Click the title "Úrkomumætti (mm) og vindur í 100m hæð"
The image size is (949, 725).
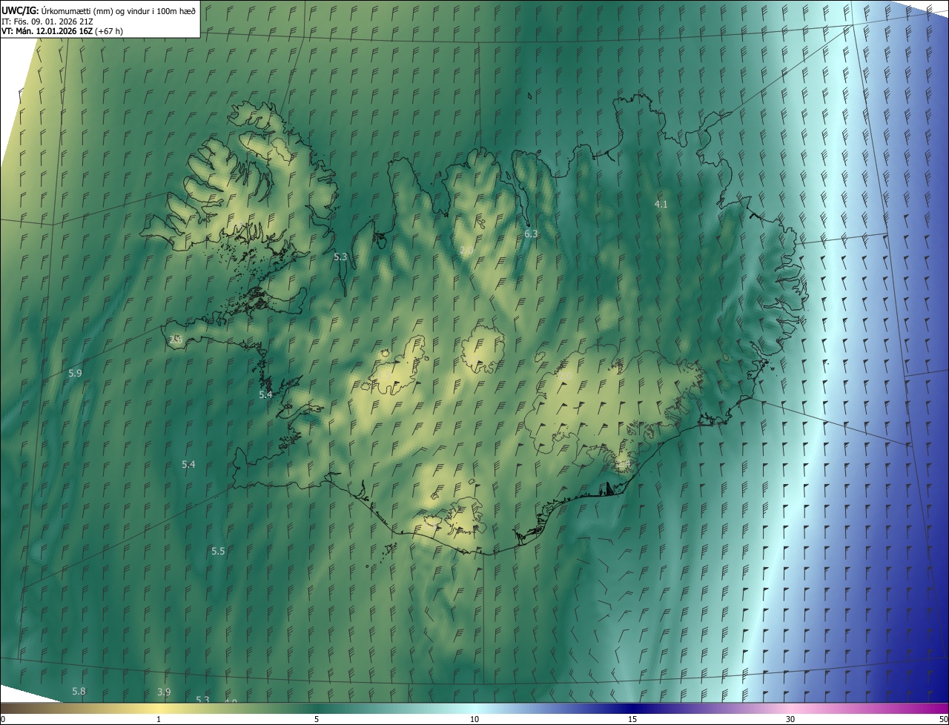coord(118,10)
